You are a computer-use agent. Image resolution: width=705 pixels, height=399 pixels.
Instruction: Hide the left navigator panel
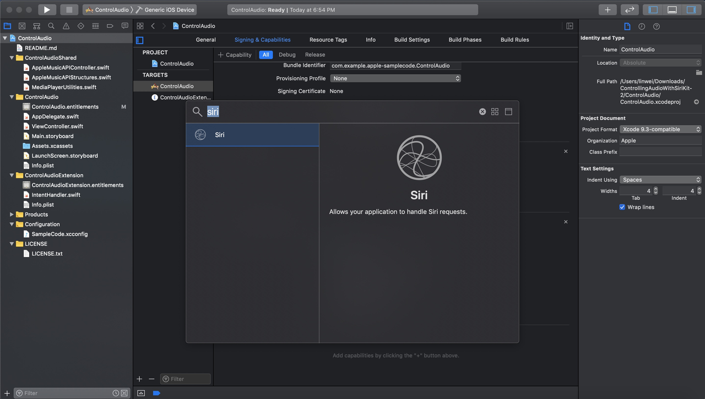point(653,9)
